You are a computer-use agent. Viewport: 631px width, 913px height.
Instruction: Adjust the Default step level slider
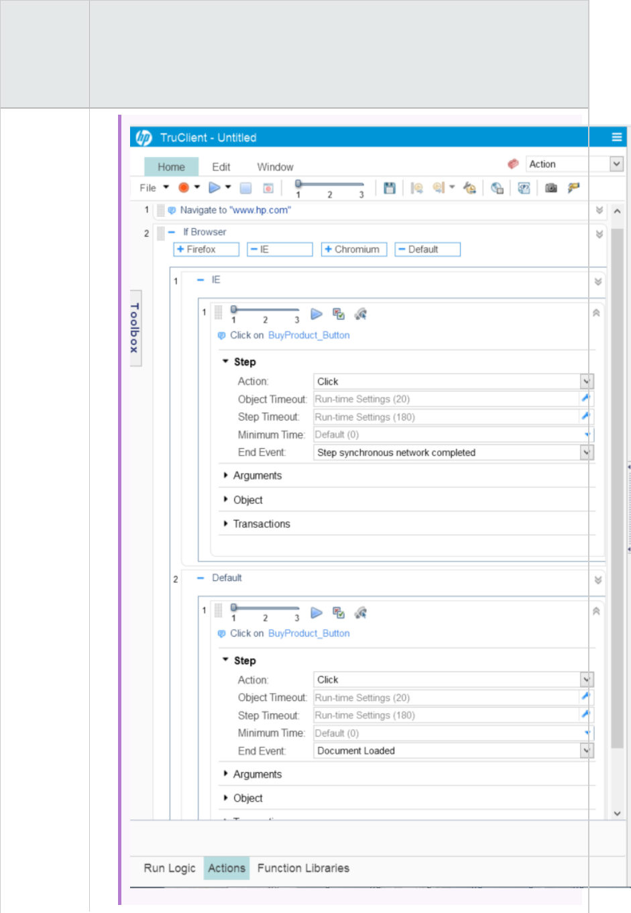(265, 608)
